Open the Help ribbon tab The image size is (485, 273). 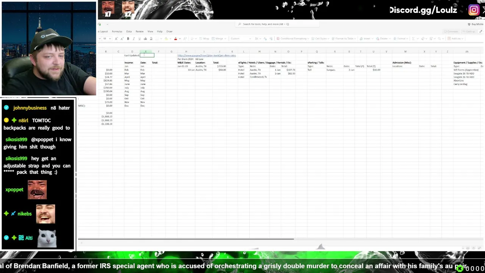click(160, 31)
